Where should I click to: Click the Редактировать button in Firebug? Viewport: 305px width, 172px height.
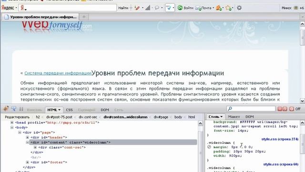17,117
